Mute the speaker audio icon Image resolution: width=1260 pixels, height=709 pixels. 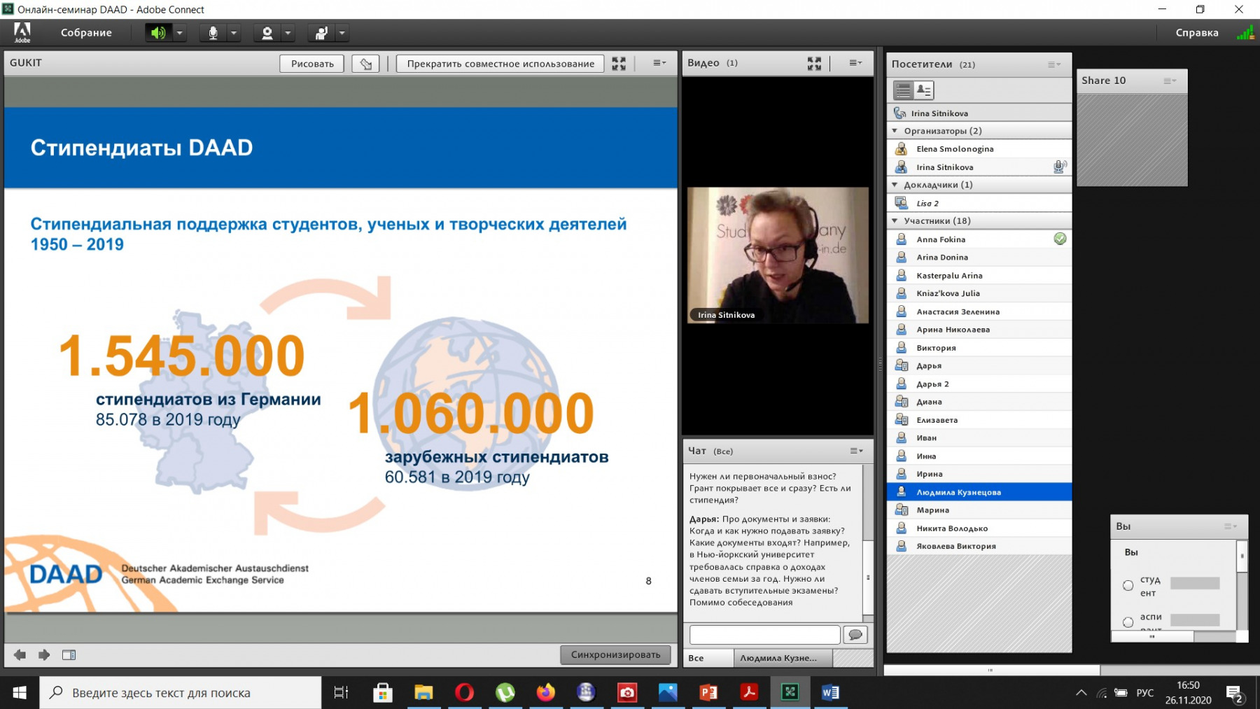(158, 33)
